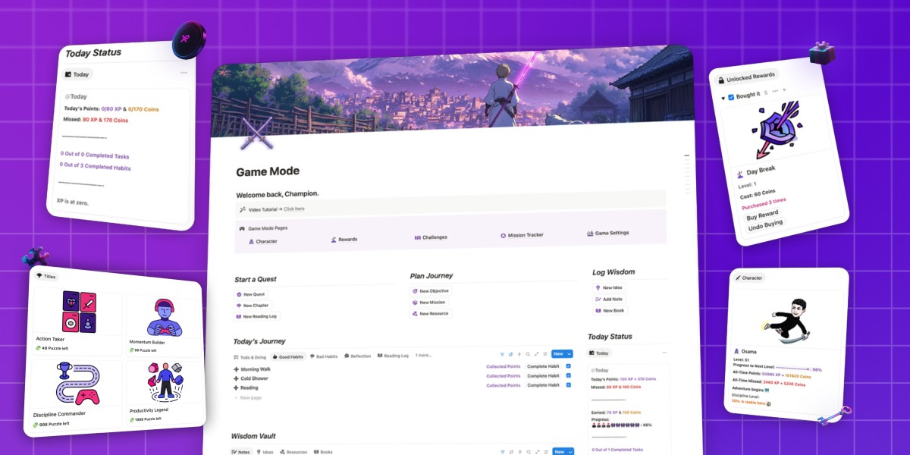This screenshot has height=455, width=910.
Task: Open Collected Points for Reading row
Action: coord(503,385)
